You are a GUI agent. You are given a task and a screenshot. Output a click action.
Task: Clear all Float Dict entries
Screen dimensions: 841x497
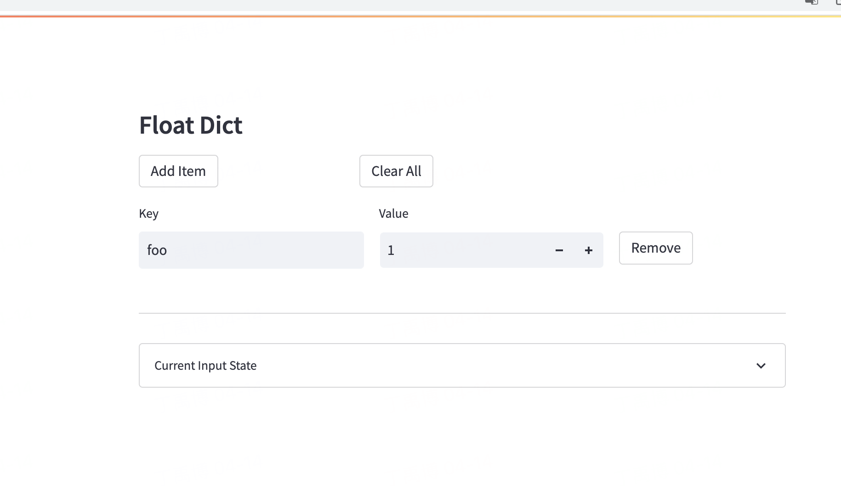(396, 171)
